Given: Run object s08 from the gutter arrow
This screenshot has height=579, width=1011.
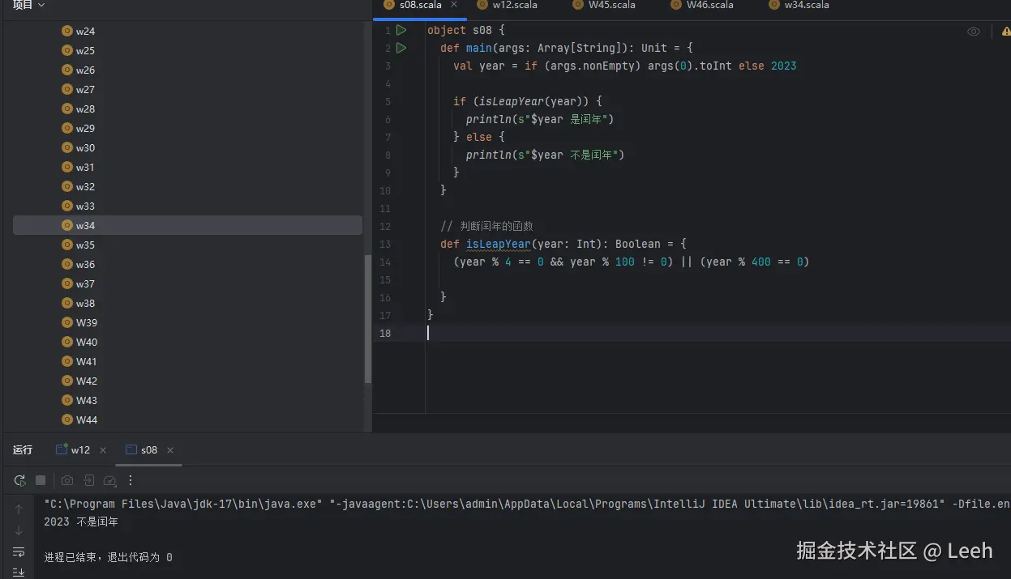Looking at the screenshot, I should [401, 30].
